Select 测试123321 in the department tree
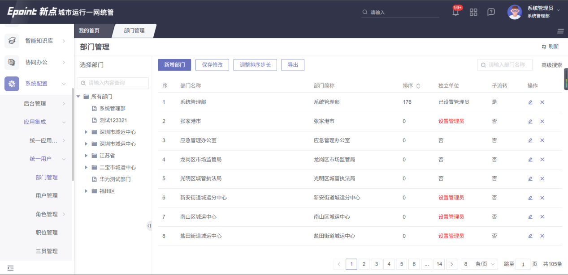This screenshot has width=568, height=275. point(113,120)
